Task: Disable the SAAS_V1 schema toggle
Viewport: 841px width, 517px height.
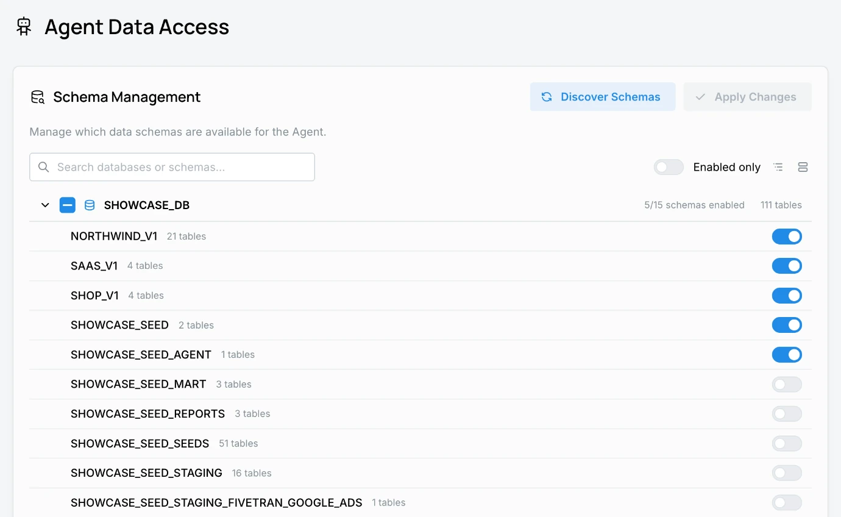Action: pos(787,266)
